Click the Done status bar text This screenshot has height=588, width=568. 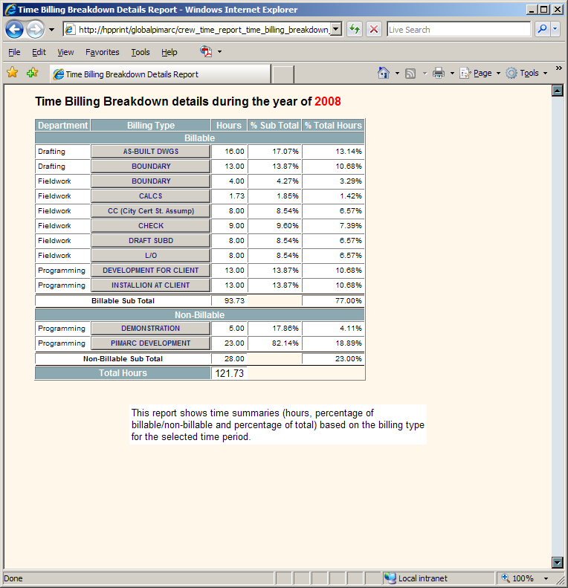click(x=13, y=578)
